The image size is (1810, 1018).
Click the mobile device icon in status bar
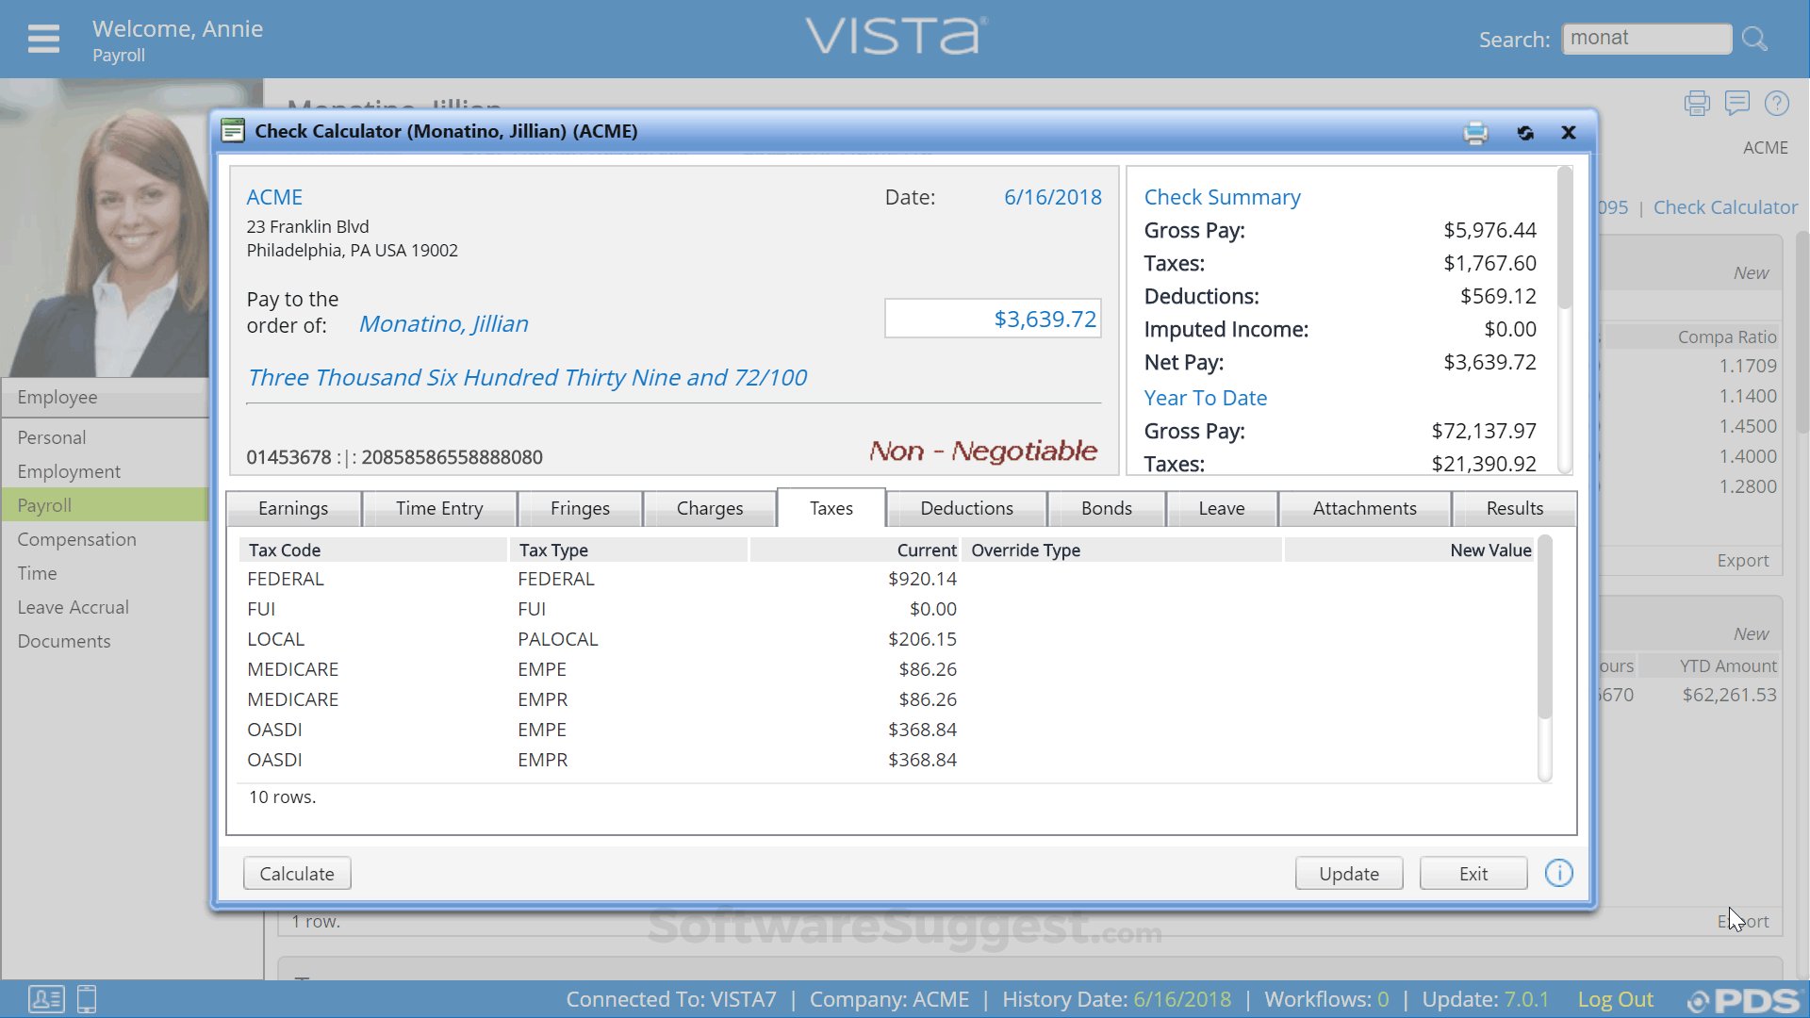[86, 999]
